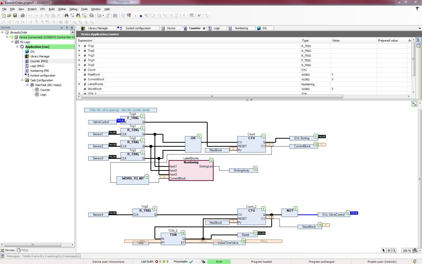
Task: Activate the magnifier zoom tool
Action: (394, 250)
